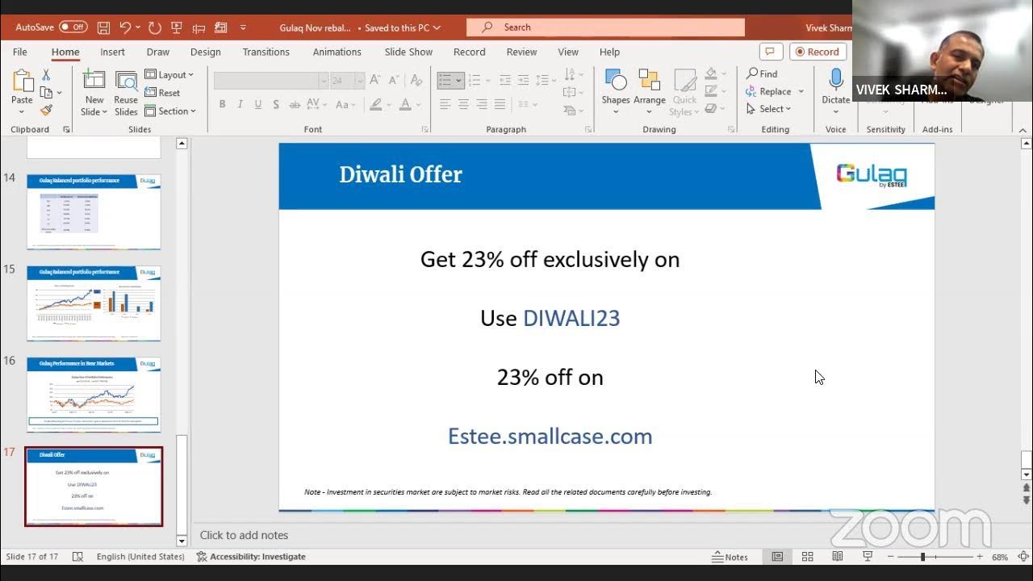Viewport: 1033px width, 581px height.
Task: Click the Reset slide button
Action: 162,93
